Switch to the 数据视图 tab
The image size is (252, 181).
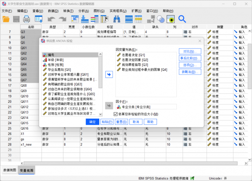tap(10, 170)
